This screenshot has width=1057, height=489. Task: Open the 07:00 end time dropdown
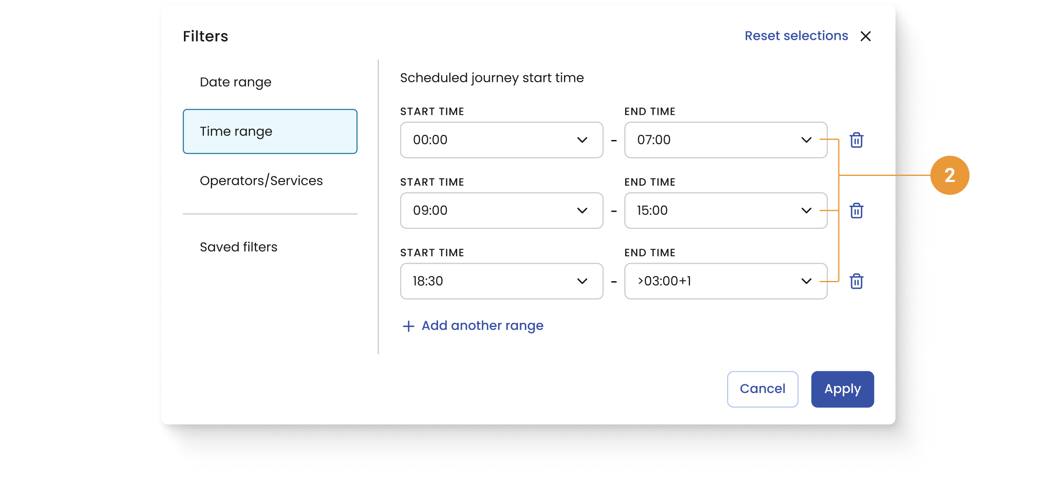click(725, 140)
